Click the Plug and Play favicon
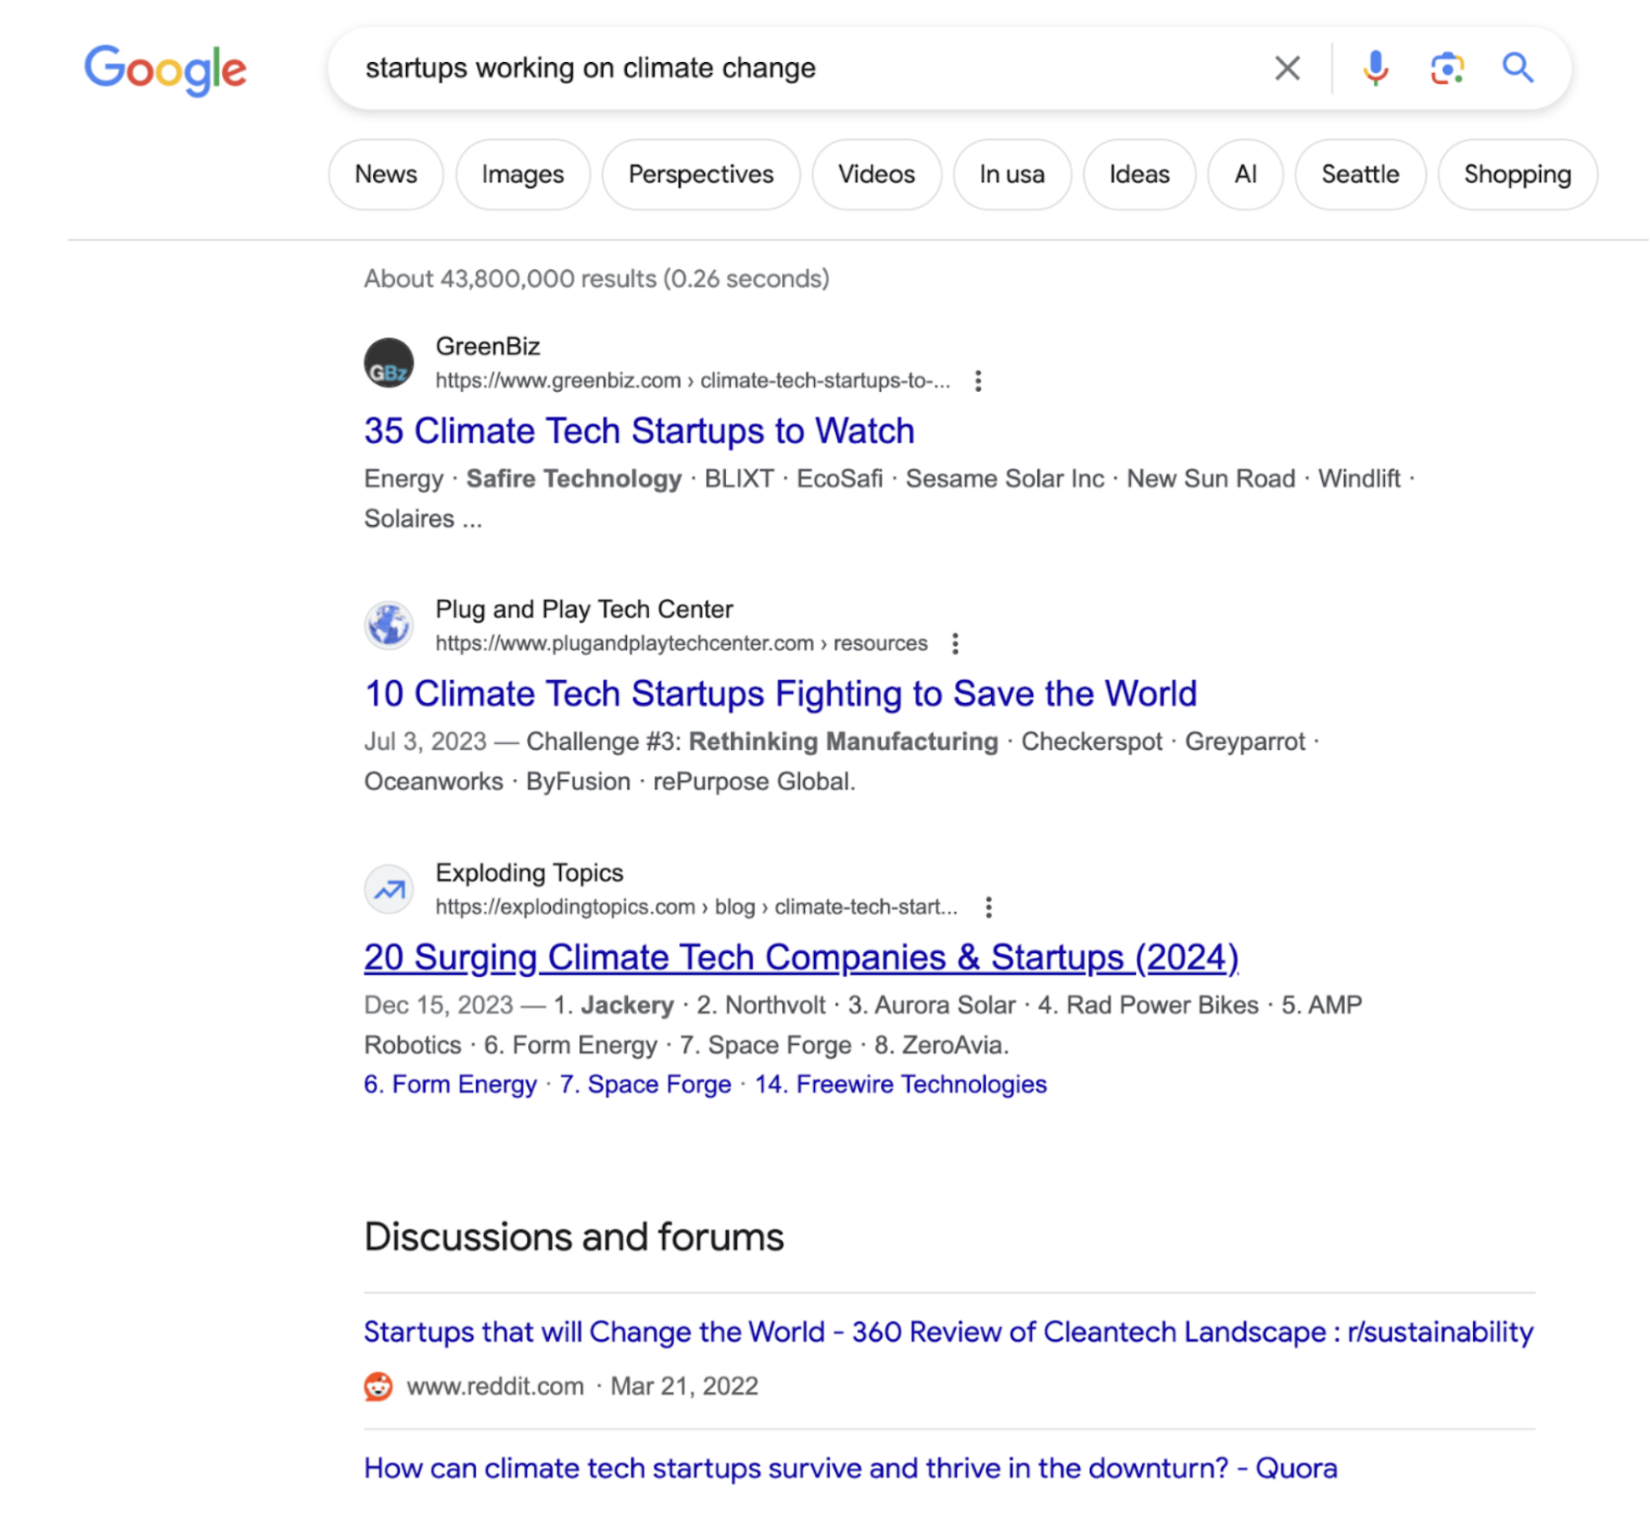The height and width of the screenshot is (1530, 1650). [x=388, y=626]
